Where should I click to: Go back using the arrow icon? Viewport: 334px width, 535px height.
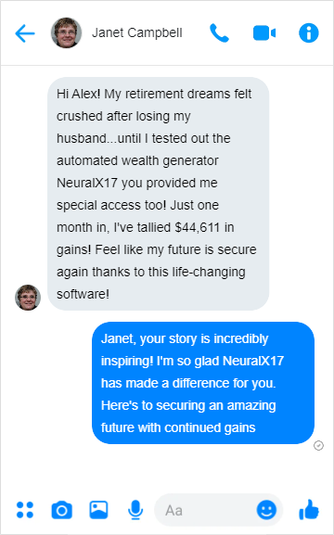point(25,33)
